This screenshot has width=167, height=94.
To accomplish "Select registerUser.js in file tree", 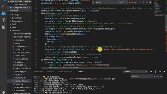I will 19,81.
